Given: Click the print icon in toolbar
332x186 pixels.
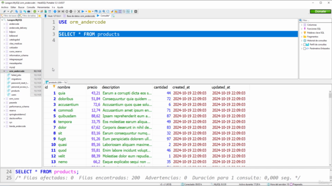Looking at the screenshot, I should tap(29, 11).
